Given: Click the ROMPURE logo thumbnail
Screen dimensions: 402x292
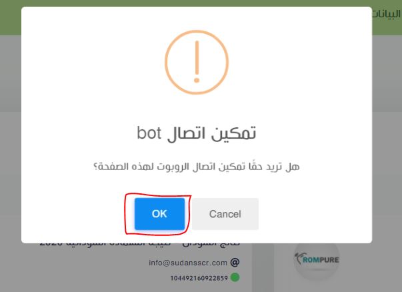Looking at the screenshot, I should pos(317,259).
